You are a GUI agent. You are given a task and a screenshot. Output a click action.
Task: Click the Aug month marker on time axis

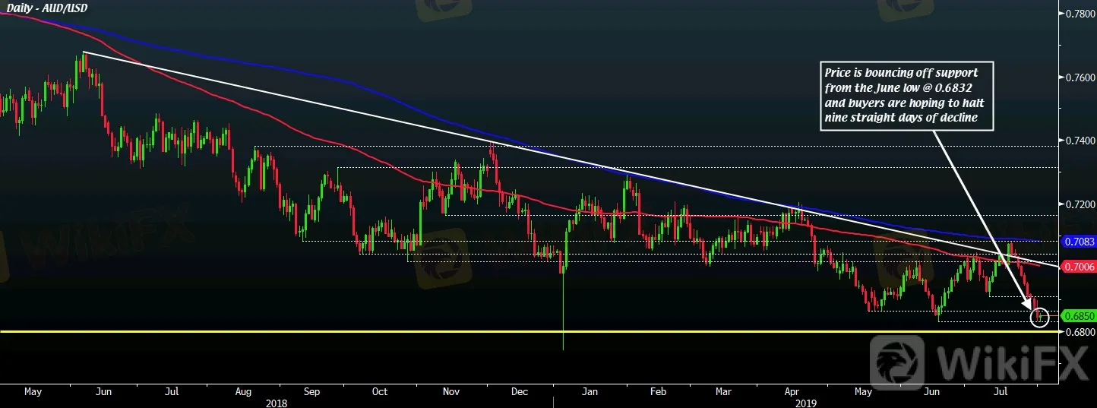[243, 392]
